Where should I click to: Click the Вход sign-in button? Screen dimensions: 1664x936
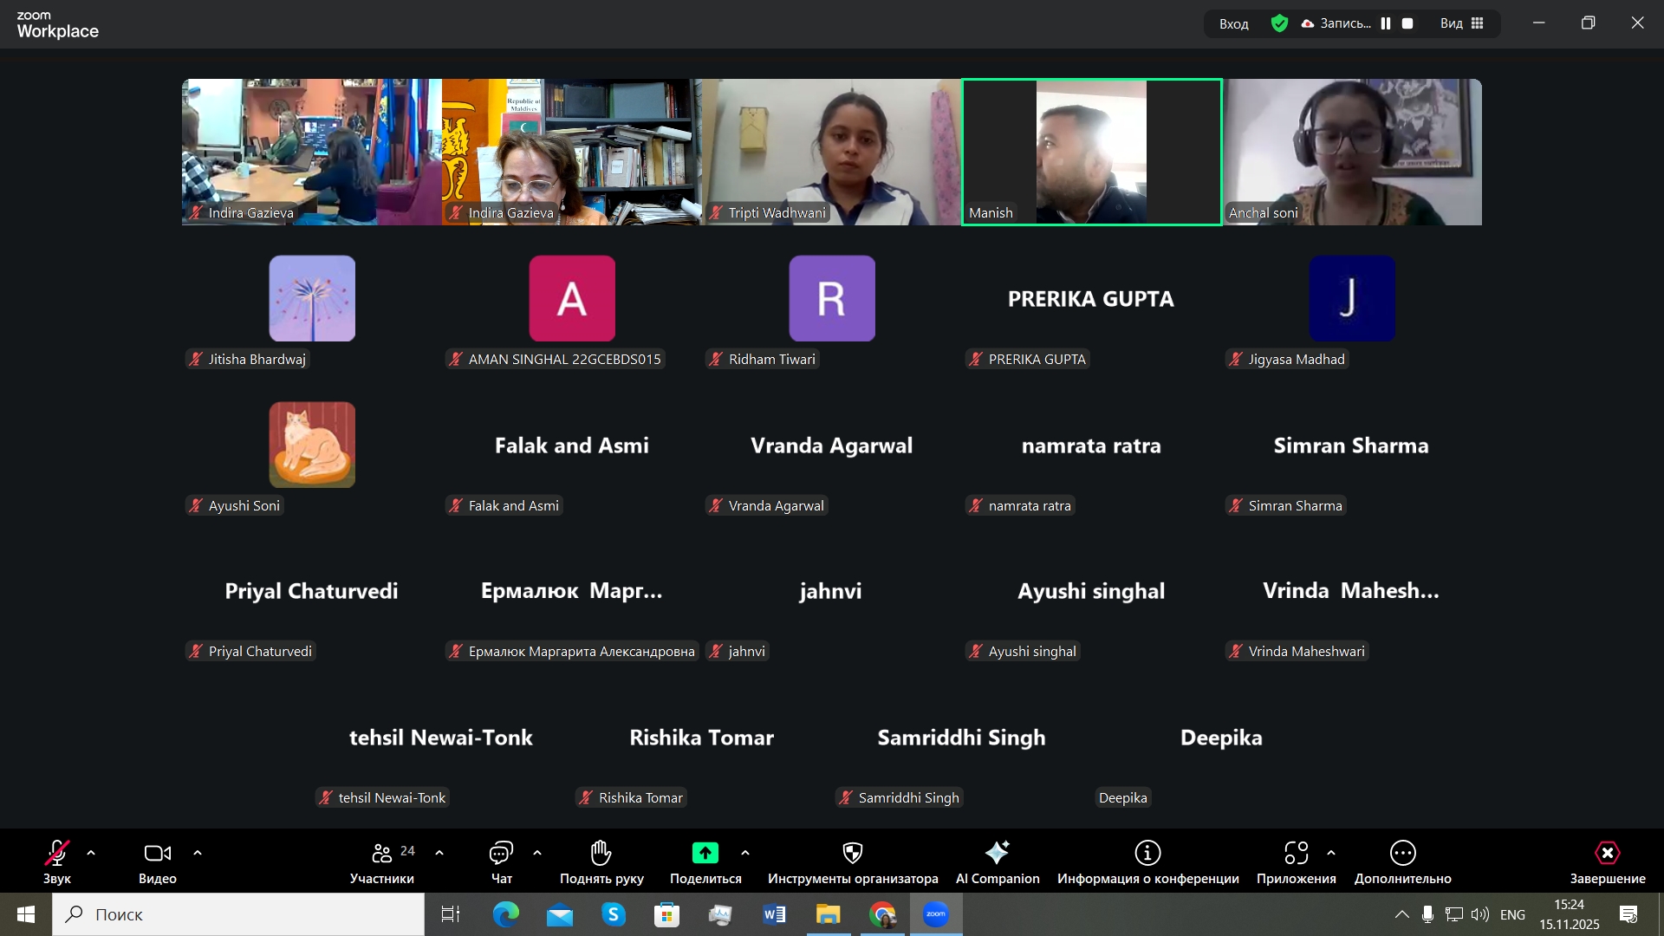click(1233, 23)
